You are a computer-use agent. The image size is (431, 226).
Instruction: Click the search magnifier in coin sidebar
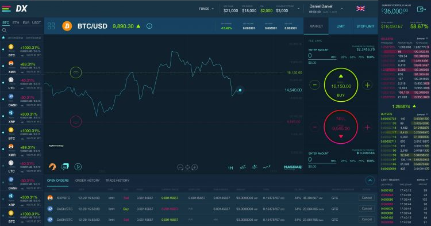pos(5,30)
